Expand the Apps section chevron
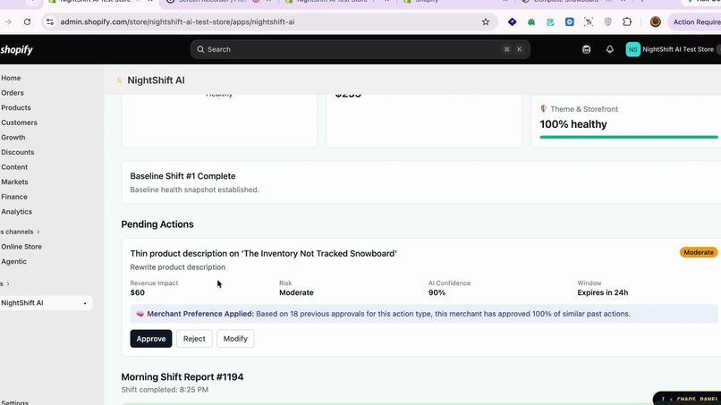Screen dimensions: 721x405 (8, 283)
